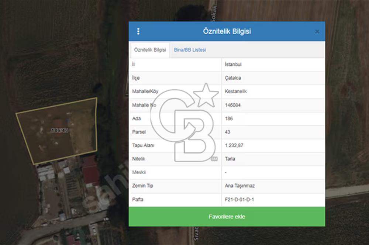Select the İstanbul value in İl row
369x245 pixels.
[x=233, y=64]
